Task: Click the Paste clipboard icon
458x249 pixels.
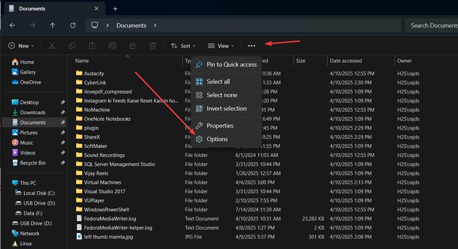Action: pyautogui.click(x=92, y=46)
